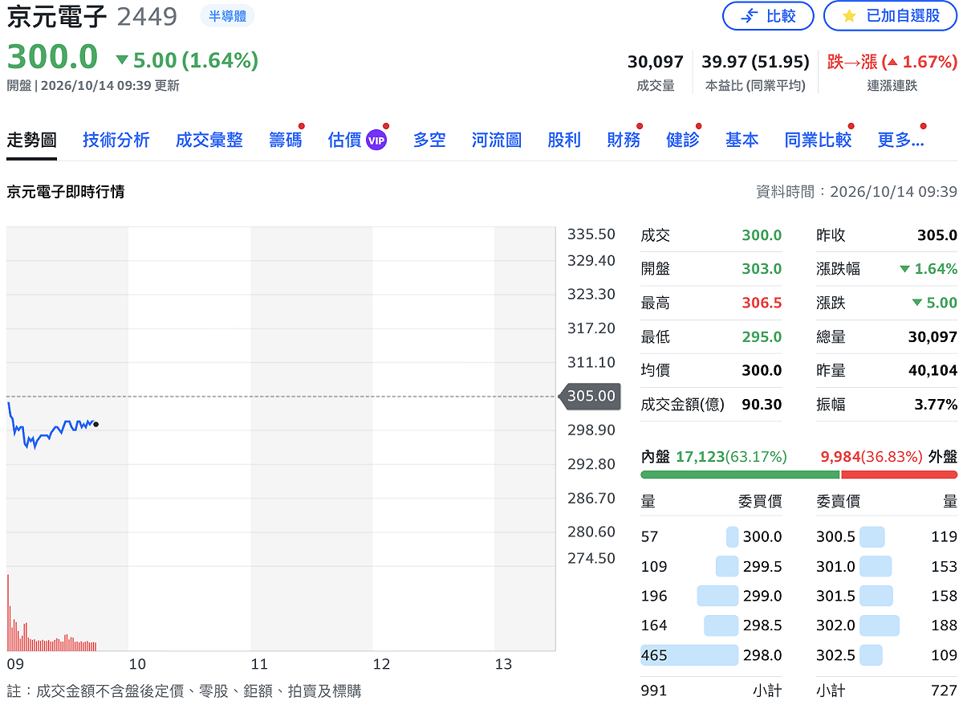Click the ask price 301.0
Viewport: 963px width, 705px height.
(835, 566)
